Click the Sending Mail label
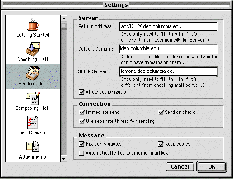Screen dimensions: 233x179 (33, 84)
